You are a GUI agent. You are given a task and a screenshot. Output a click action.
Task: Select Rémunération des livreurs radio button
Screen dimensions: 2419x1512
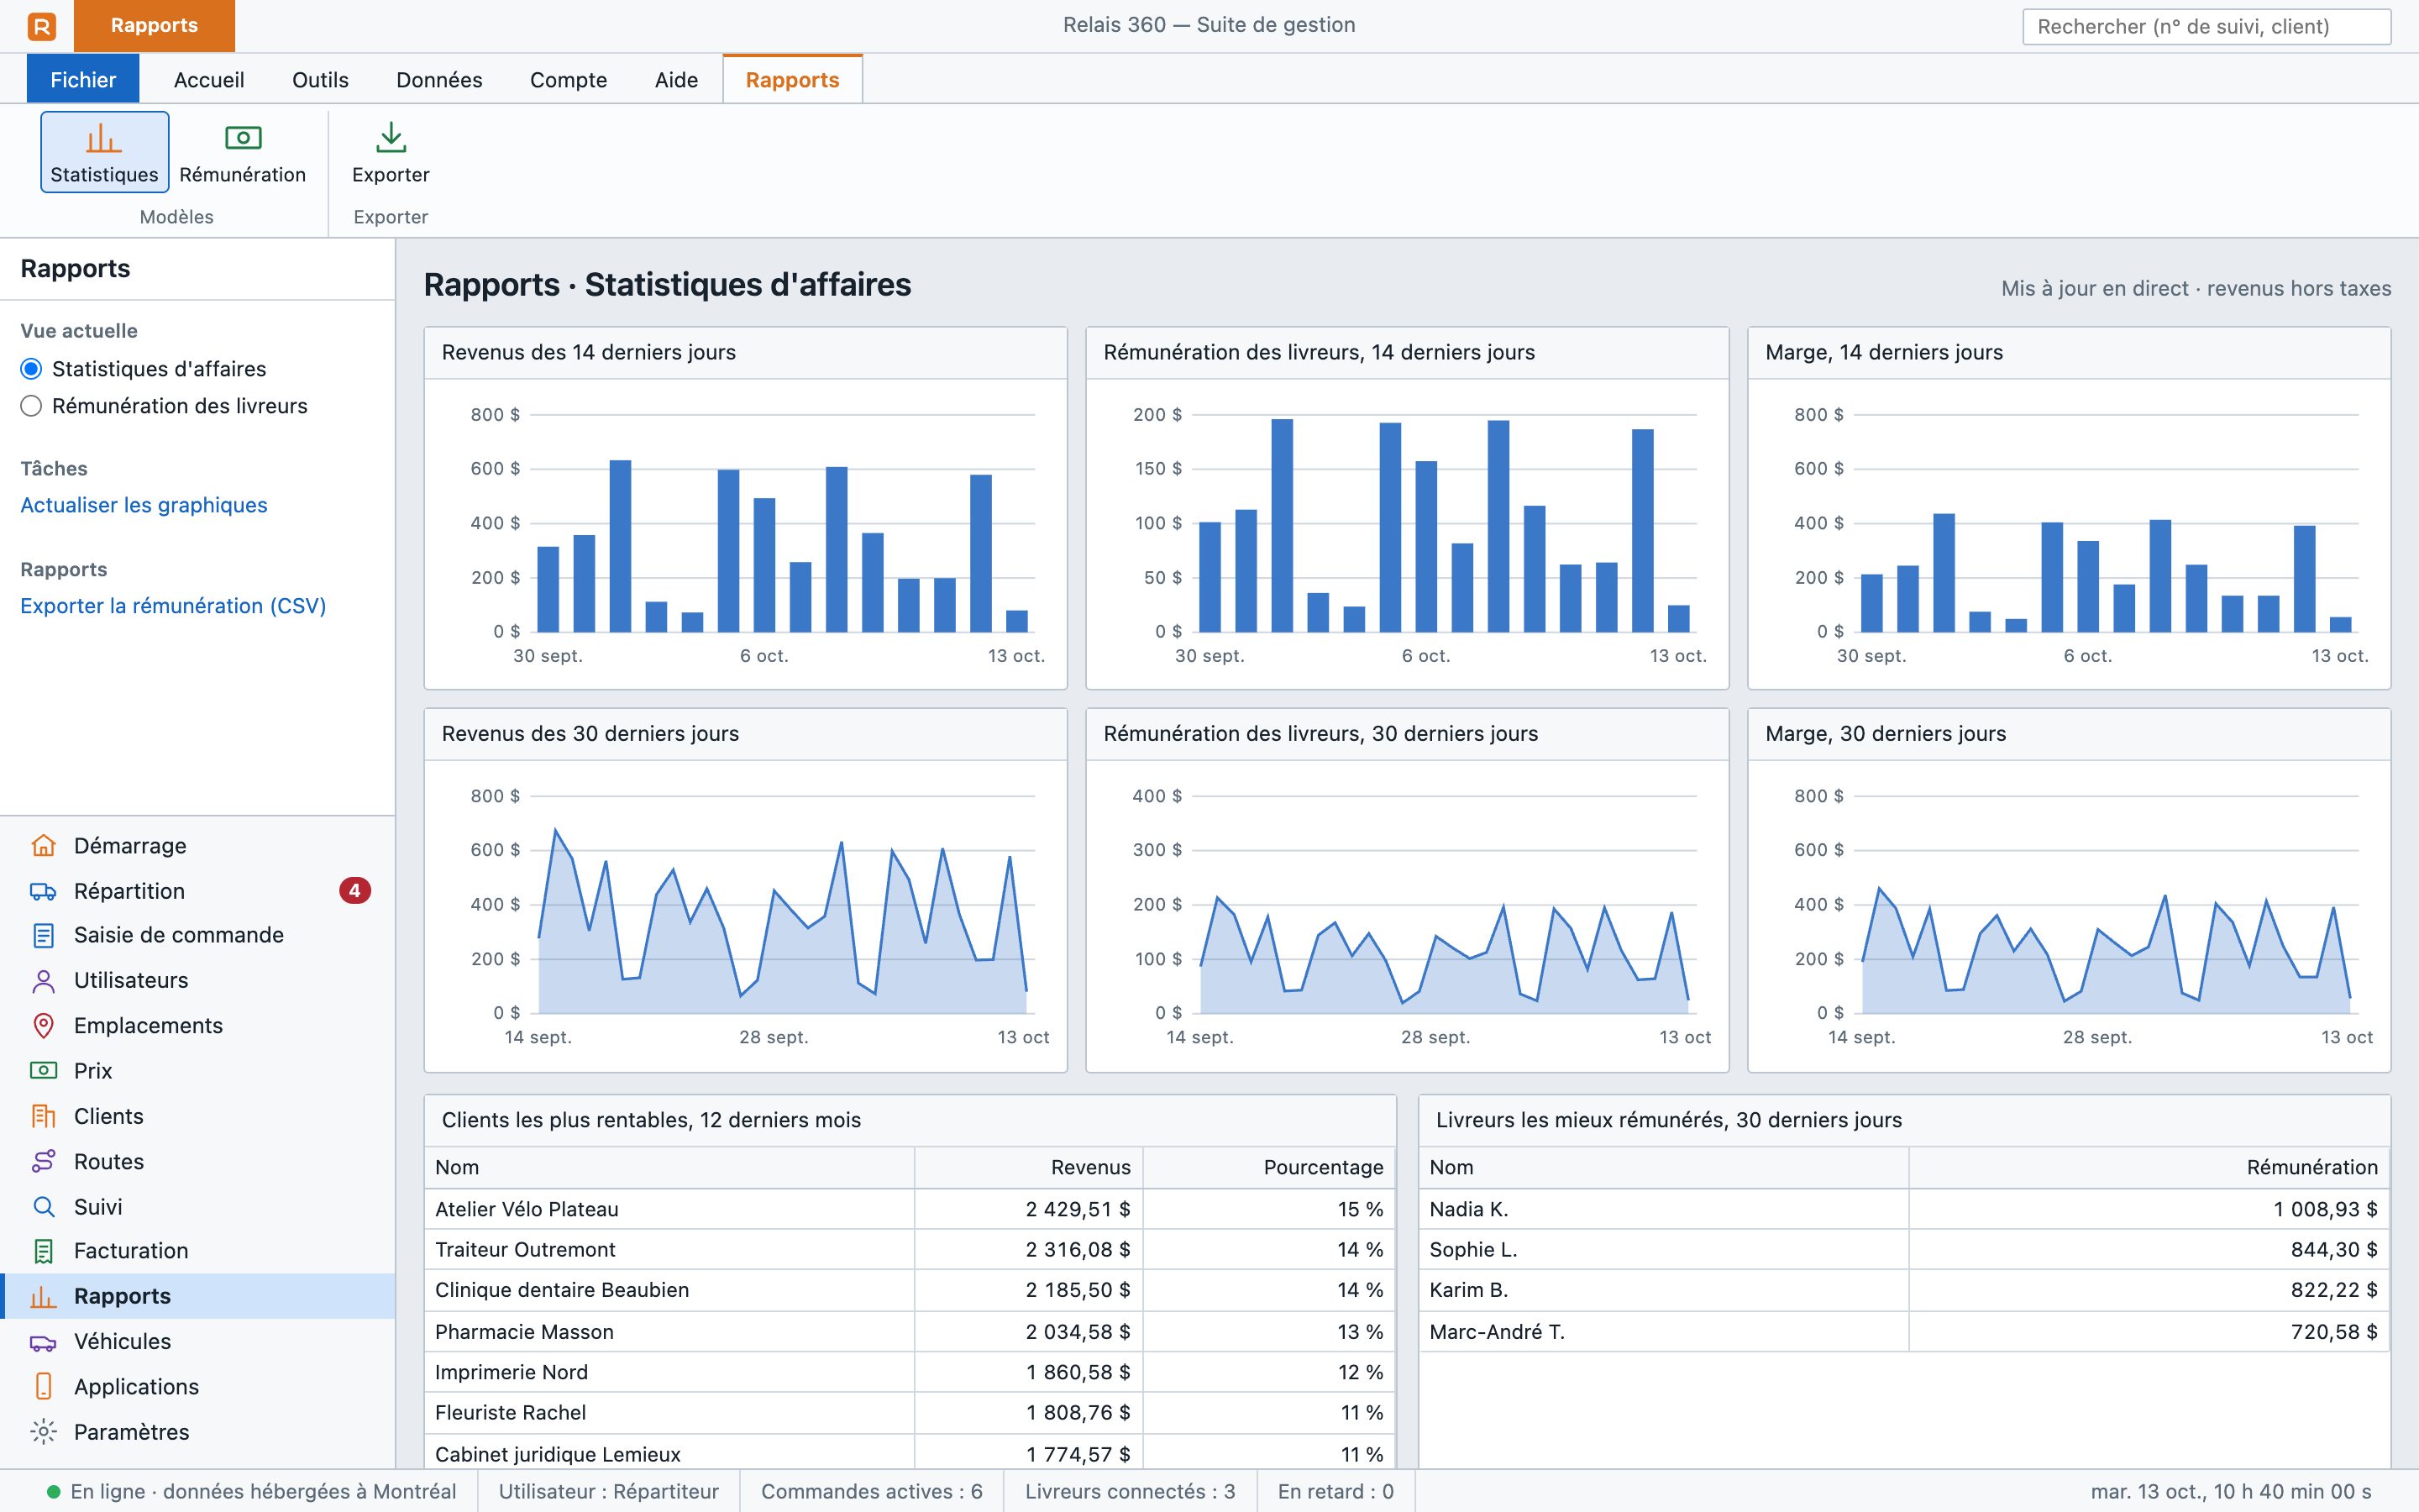click(x=31, y=406)
